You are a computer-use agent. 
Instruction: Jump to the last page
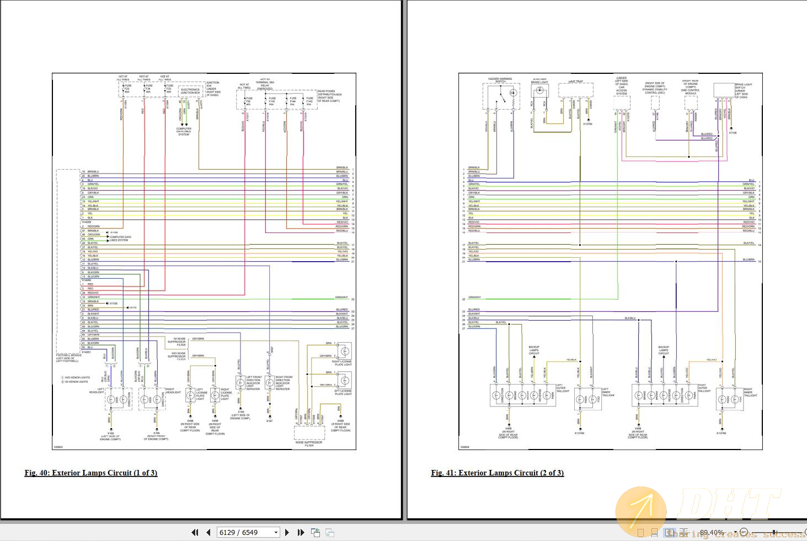pyautogui.click(x=301, y=532)
